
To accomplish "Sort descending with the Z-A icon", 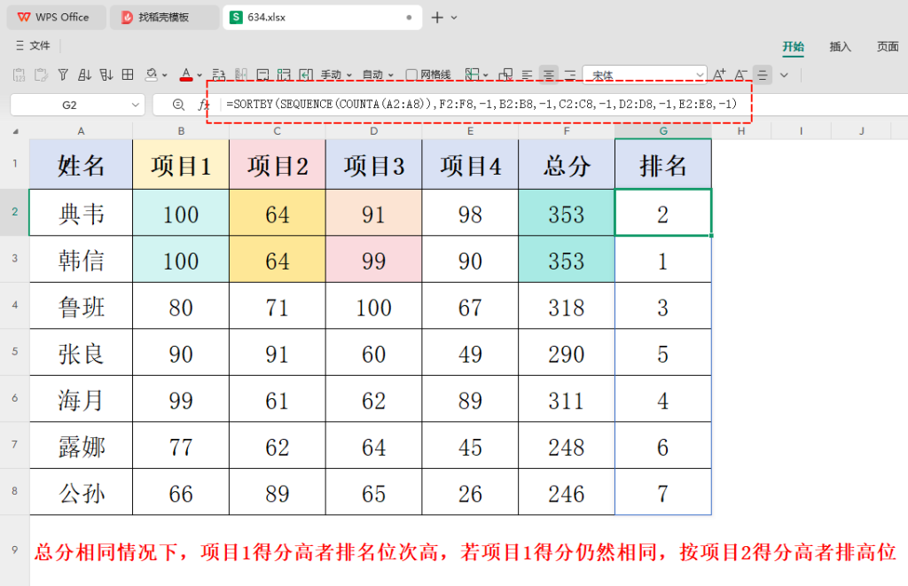I will 106,74.
